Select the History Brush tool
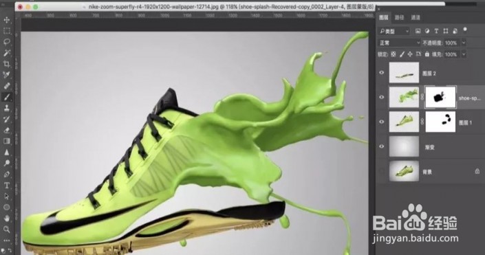485x255 pixels. (x=6, y=119)
